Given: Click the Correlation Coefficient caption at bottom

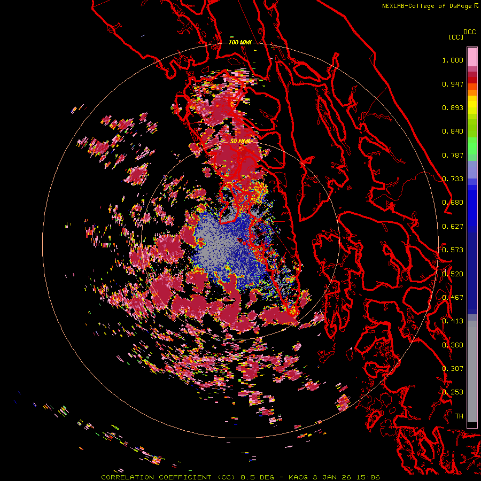Looking at the screenshot, I should pyautogui.click(x=241, y=477).
